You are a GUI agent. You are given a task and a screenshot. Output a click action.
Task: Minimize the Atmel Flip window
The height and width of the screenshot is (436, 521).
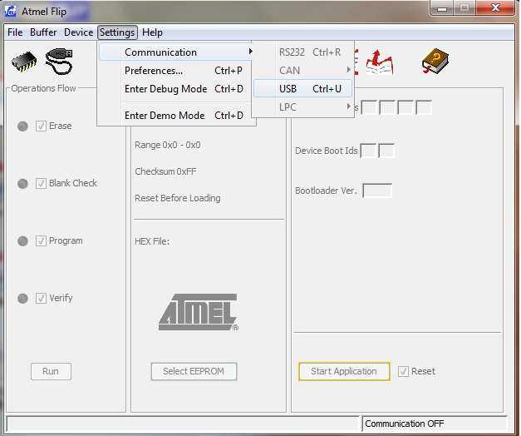(442, 8)
